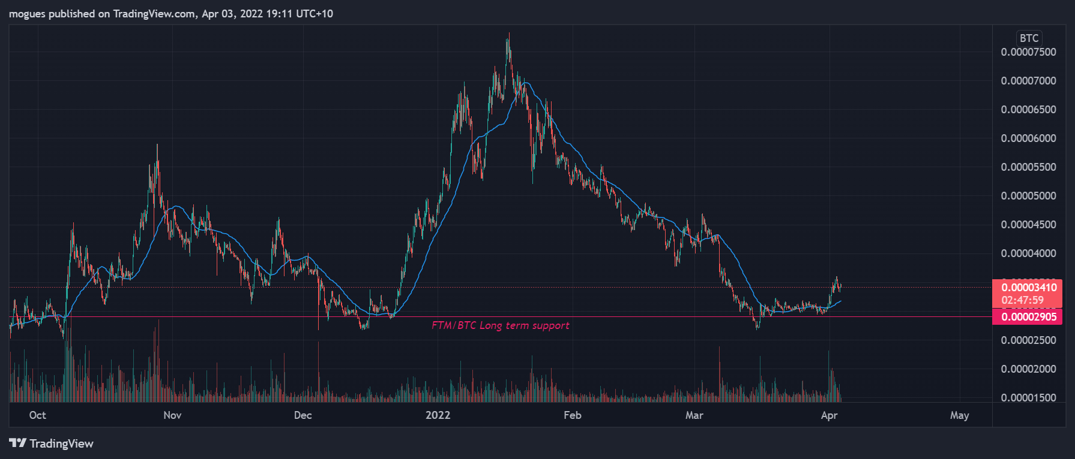Viewport: 1075px width, 459px height.
Task: Click the Mar label on time axis
Action: click(x=694, y=415)
